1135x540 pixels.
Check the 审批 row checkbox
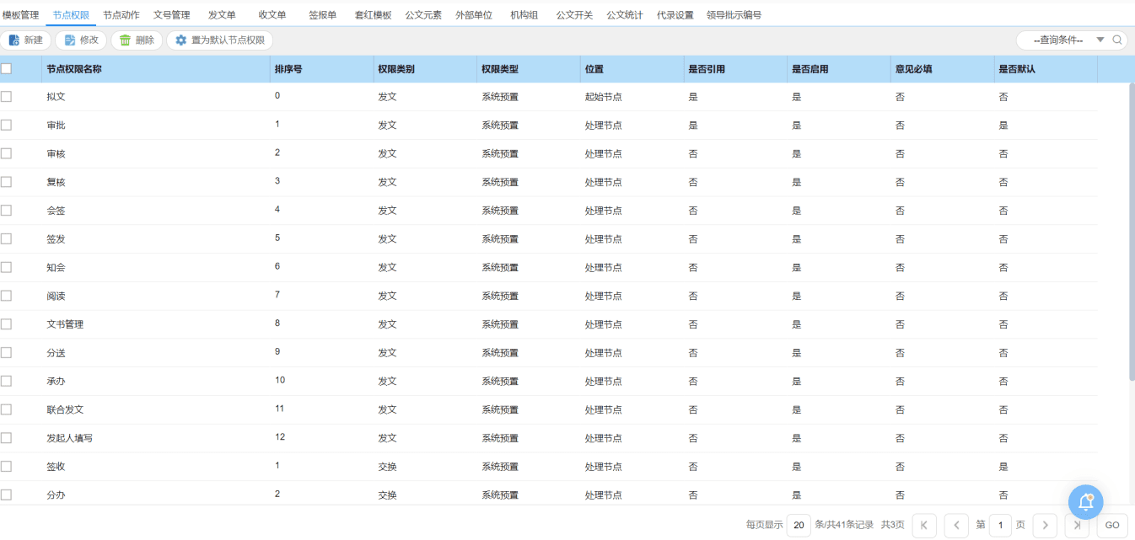(6, 125)
